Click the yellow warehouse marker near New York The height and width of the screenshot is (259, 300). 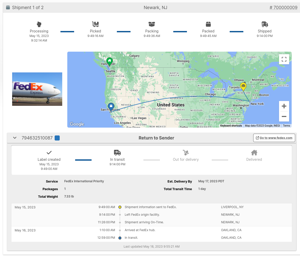click(x=243, y=87)
